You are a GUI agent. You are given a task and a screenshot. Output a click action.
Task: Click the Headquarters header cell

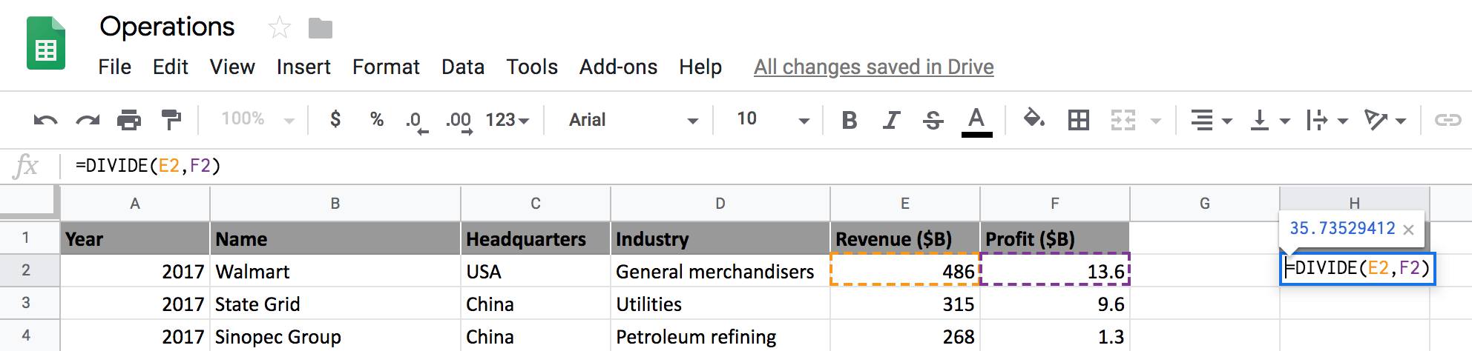pyautogui.click(x=536, y=238)
